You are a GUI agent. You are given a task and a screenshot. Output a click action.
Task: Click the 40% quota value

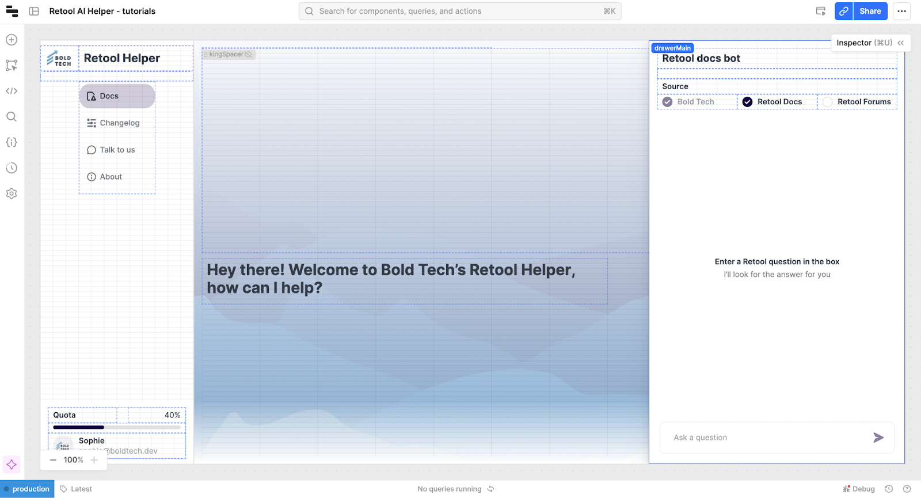click(x=173, y=415)
